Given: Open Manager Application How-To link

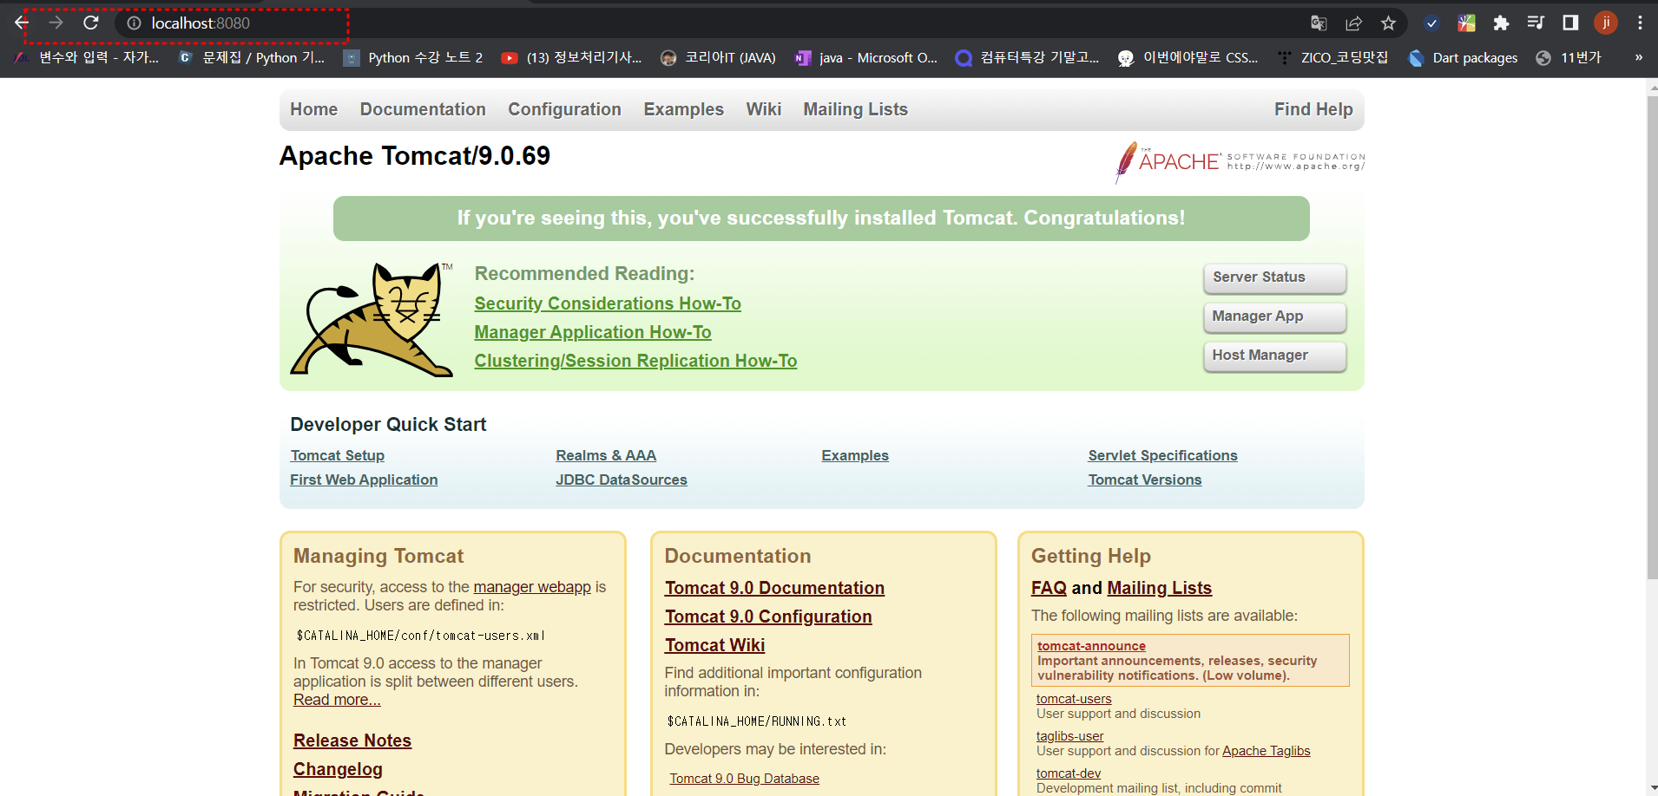Looking at the screenshot, I should coord(593,332).
